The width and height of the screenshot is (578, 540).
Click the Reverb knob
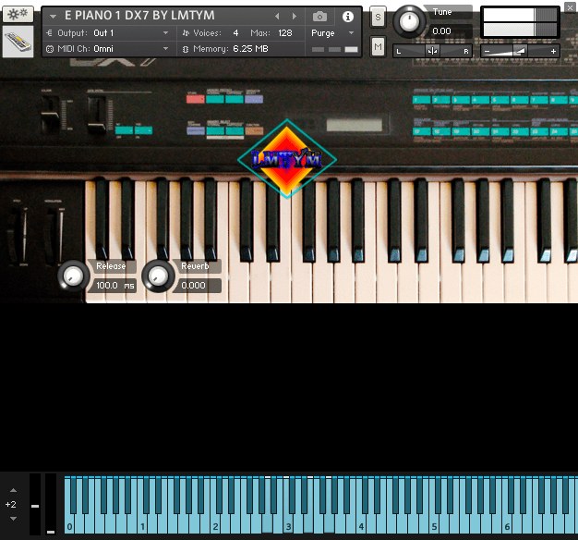point(158,276)
